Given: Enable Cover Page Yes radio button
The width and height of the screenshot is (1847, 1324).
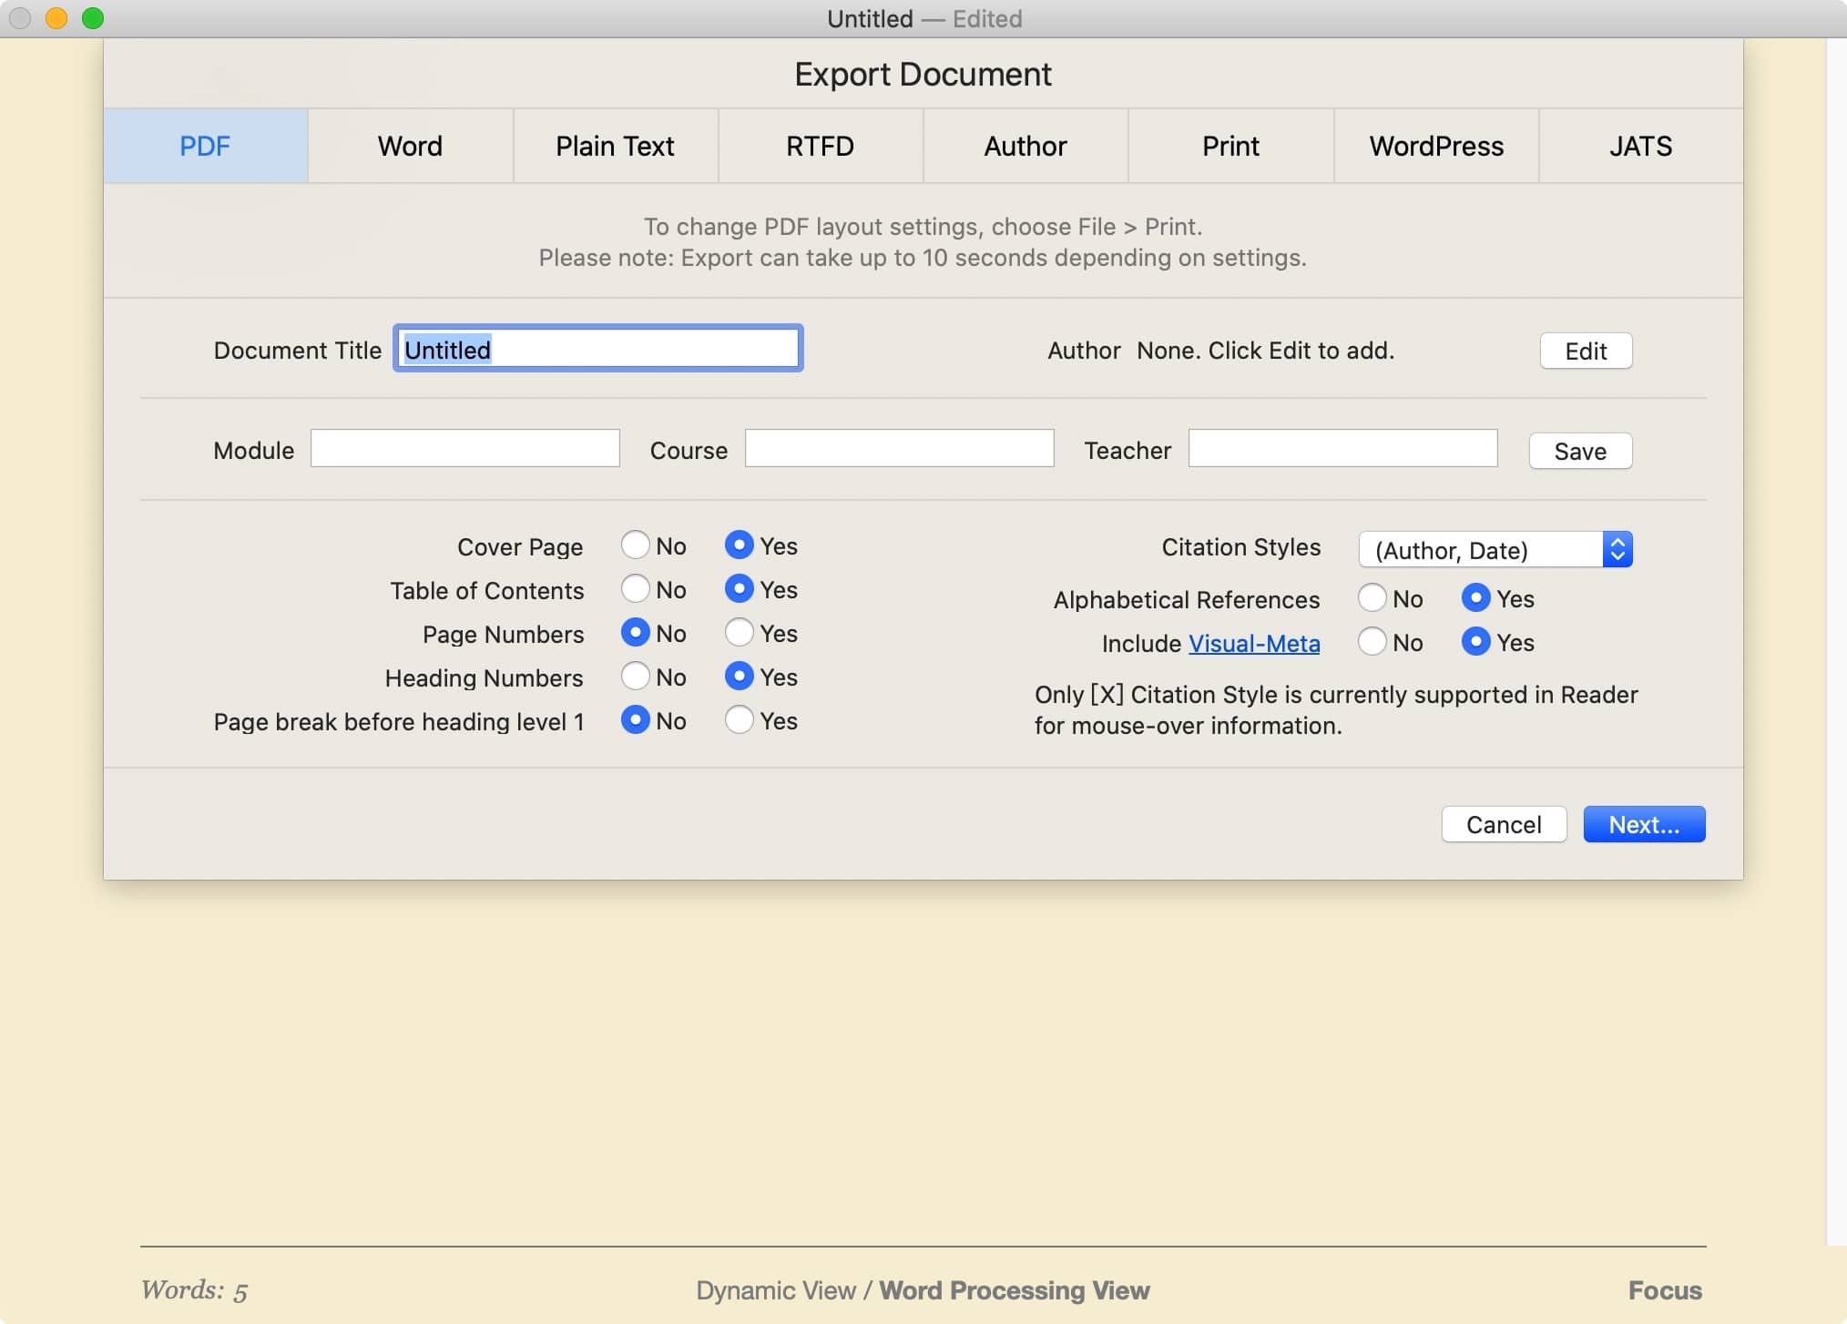Looking at the screenshot, I should [x=740, y=545].
